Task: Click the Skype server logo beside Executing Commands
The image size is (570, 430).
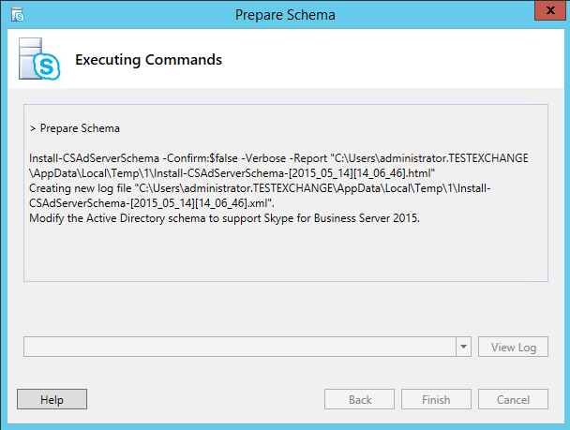Action: tap(39, 59)
